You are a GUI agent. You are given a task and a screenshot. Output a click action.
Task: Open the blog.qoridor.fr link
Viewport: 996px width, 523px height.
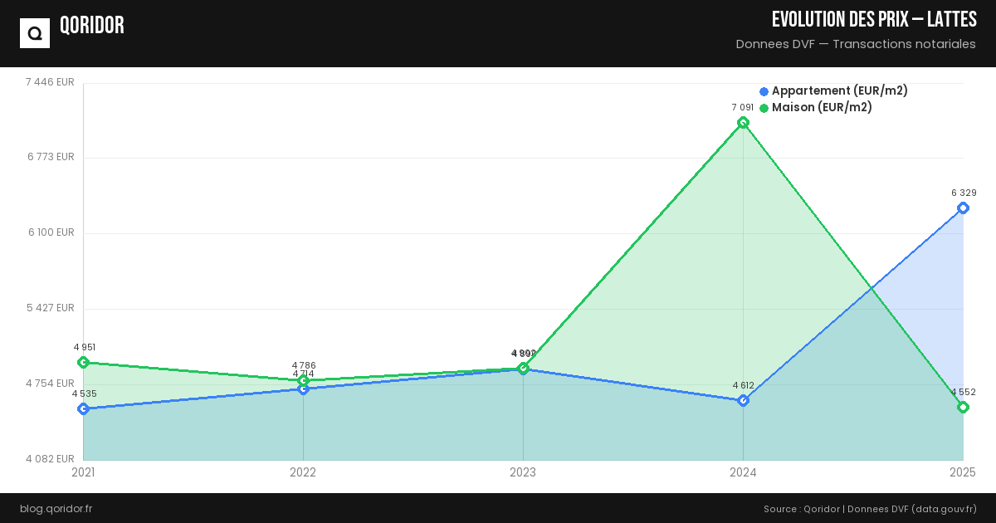[56, 508]
